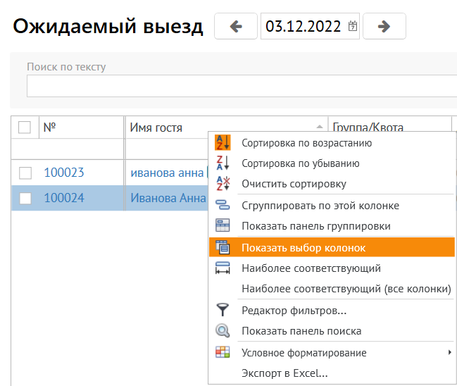457x386 pixels.
Task: Check the box for row 100023
Action: coord(25,173)
